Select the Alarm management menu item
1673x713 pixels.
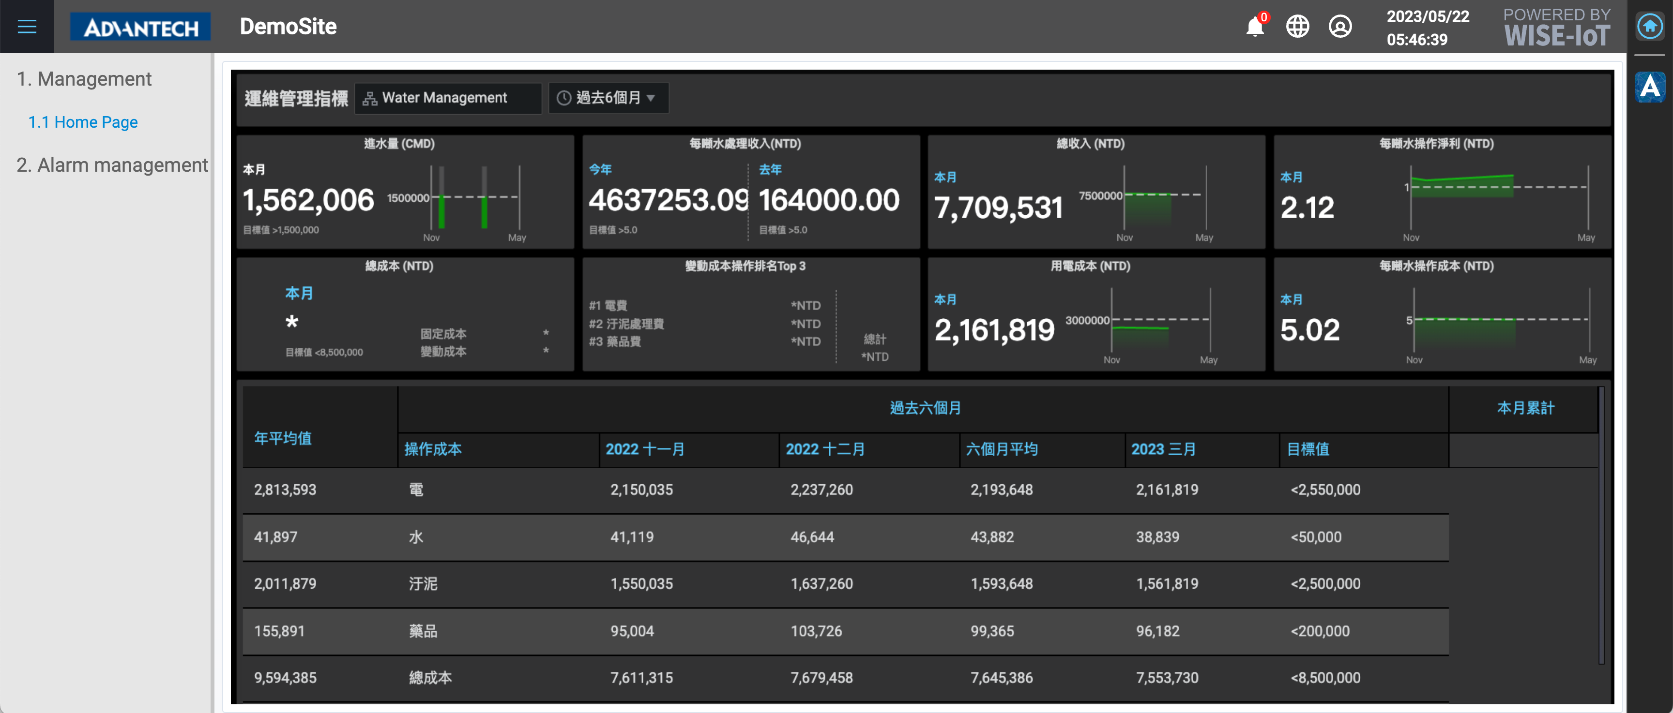point(112,165)
